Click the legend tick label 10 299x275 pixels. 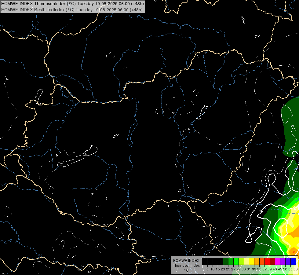point(213,269)
